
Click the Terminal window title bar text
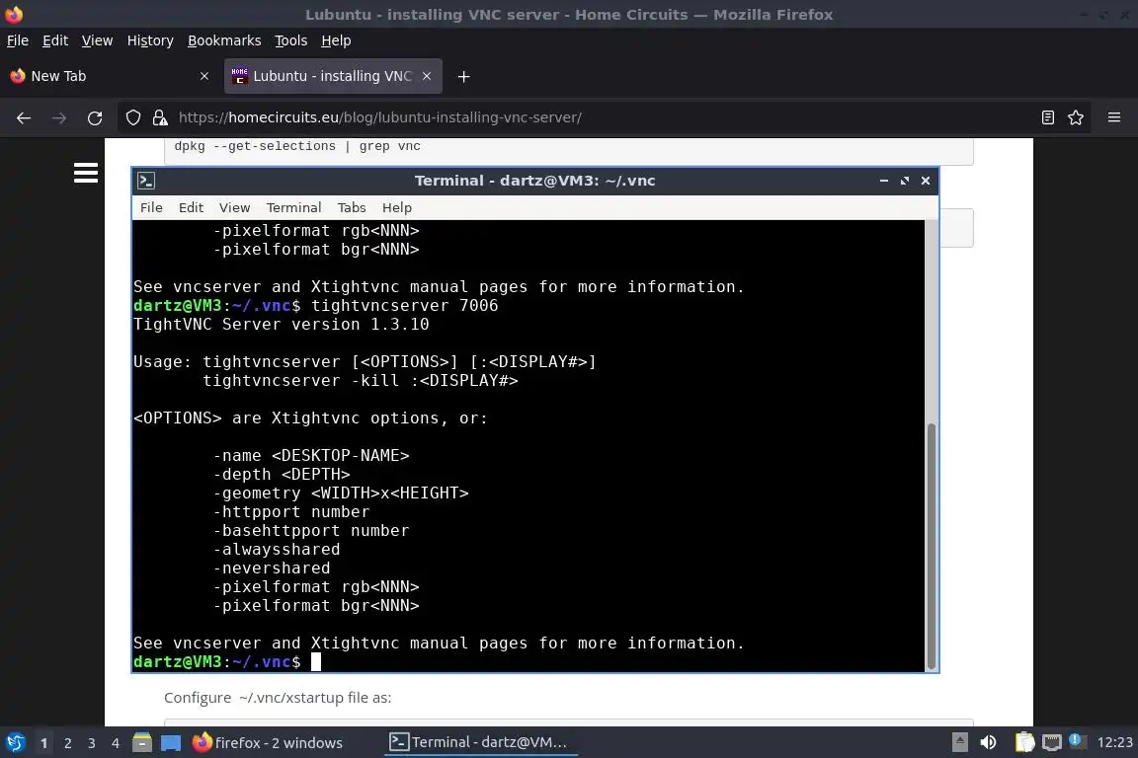[x=534, y=181]
